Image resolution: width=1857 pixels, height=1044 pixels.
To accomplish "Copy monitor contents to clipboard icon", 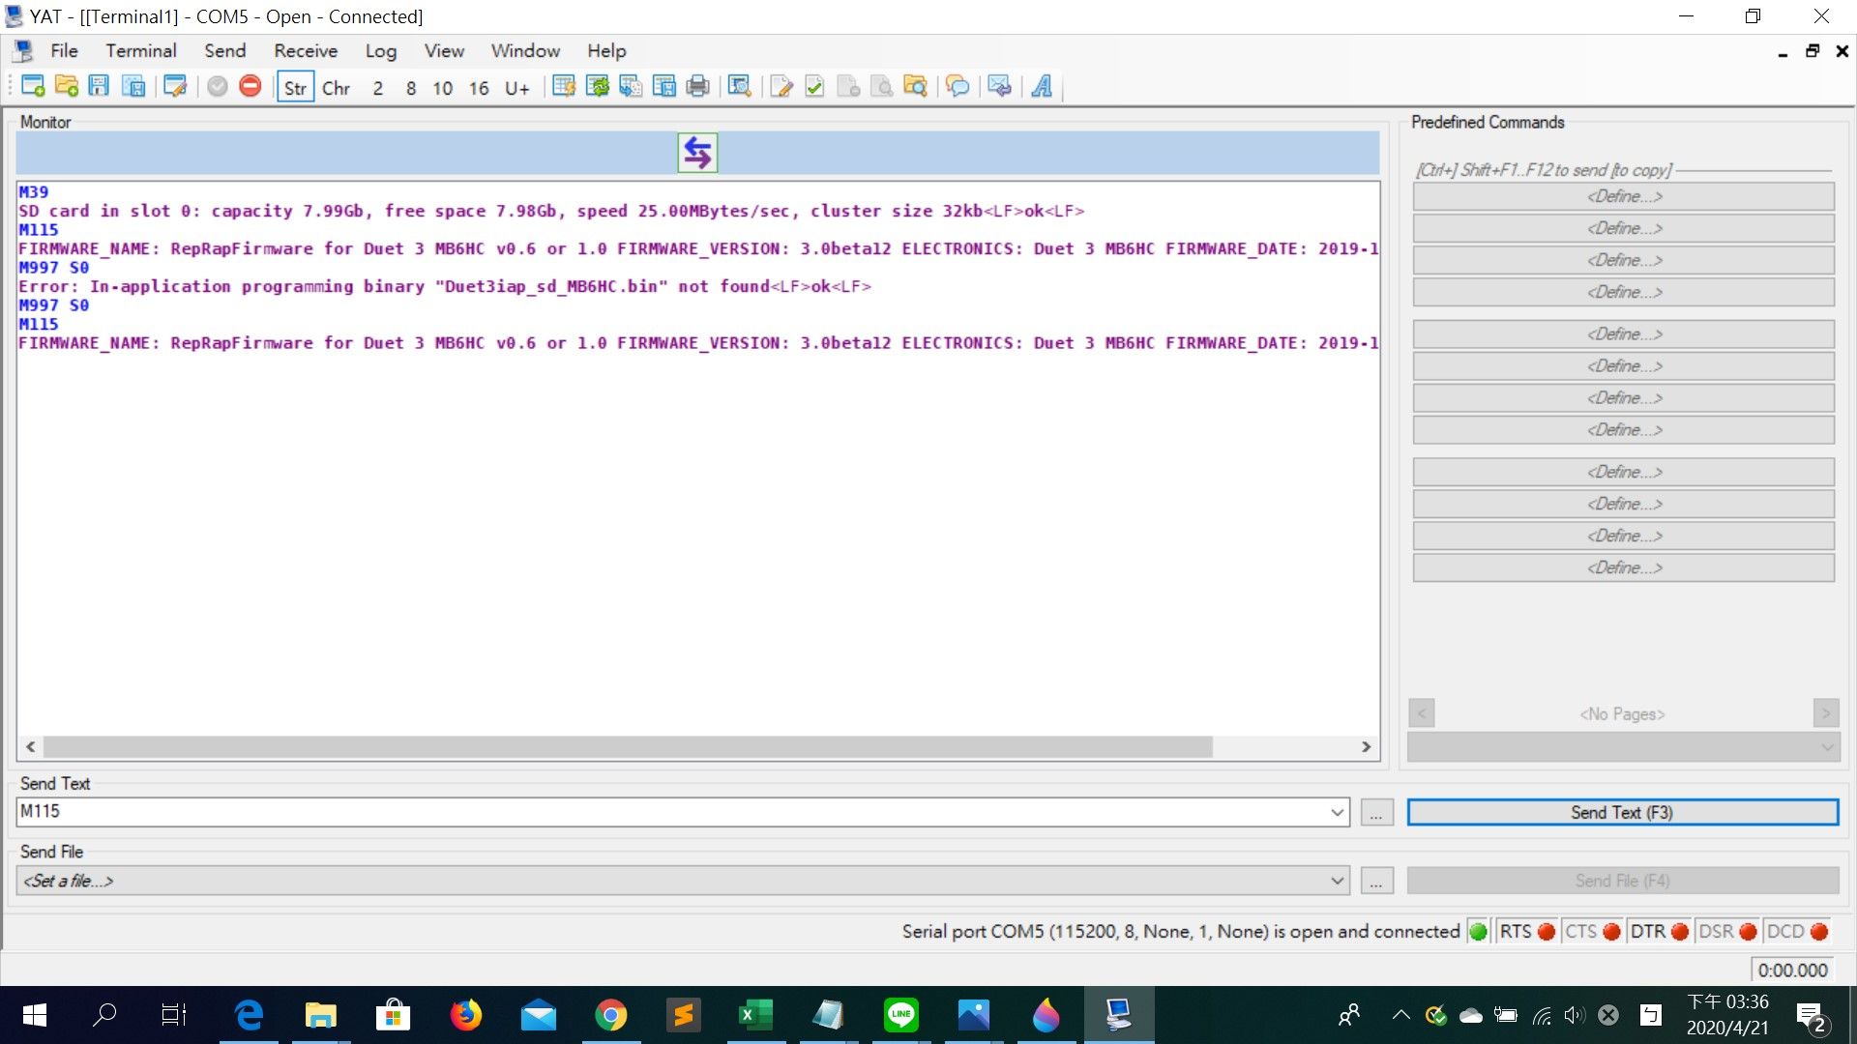I will click(631, 86).
